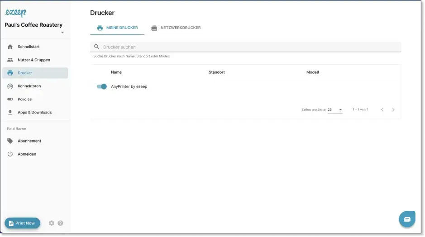Open the Zeilen pro Seite dropdown
425x237 pixels.
click(x=335, y=109)
